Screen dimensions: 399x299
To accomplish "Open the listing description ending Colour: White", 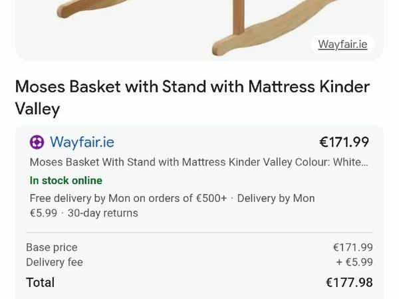I will (x=198, y=161).
